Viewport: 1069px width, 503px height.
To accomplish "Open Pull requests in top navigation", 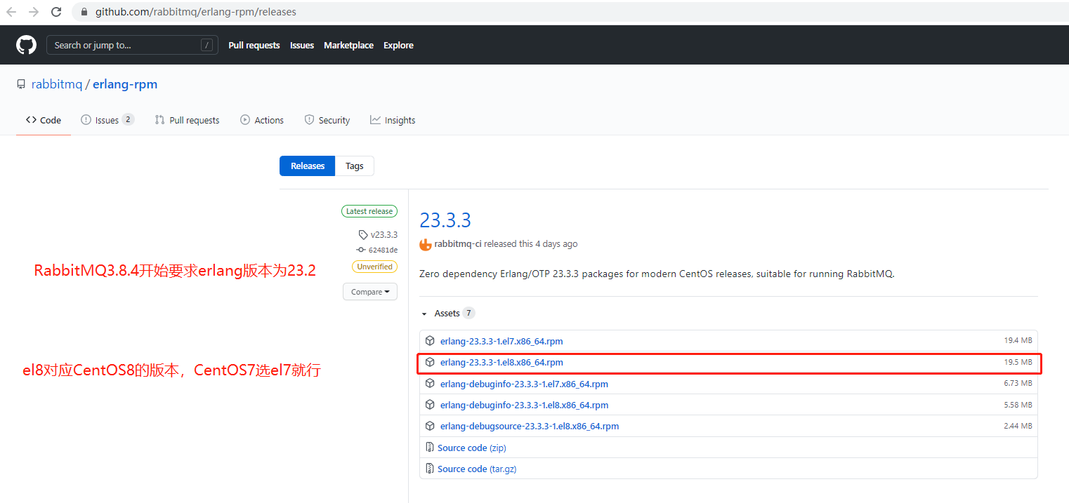I will 254,45.
